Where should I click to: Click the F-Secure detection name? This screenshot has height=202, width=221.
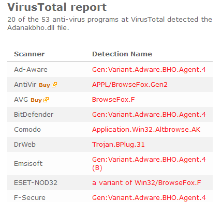[149, 198]
